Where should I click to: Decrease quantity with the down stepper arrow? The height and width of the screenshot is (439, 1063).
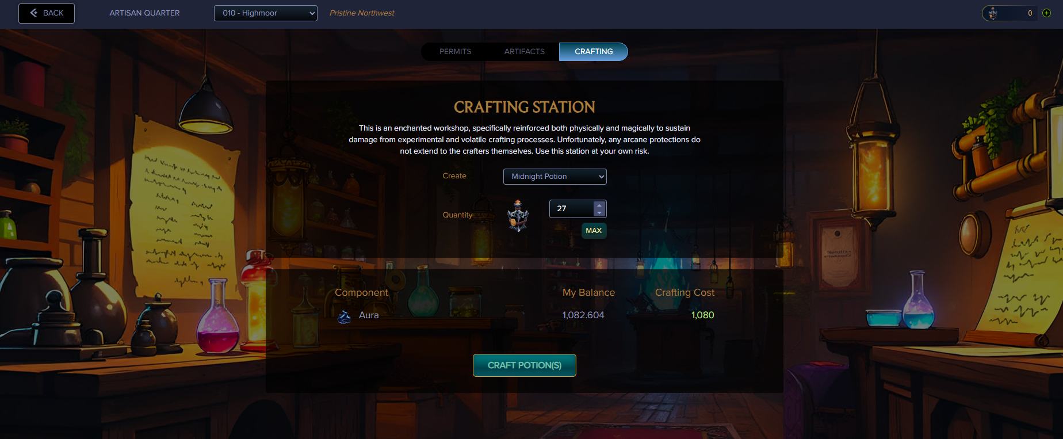599,212
